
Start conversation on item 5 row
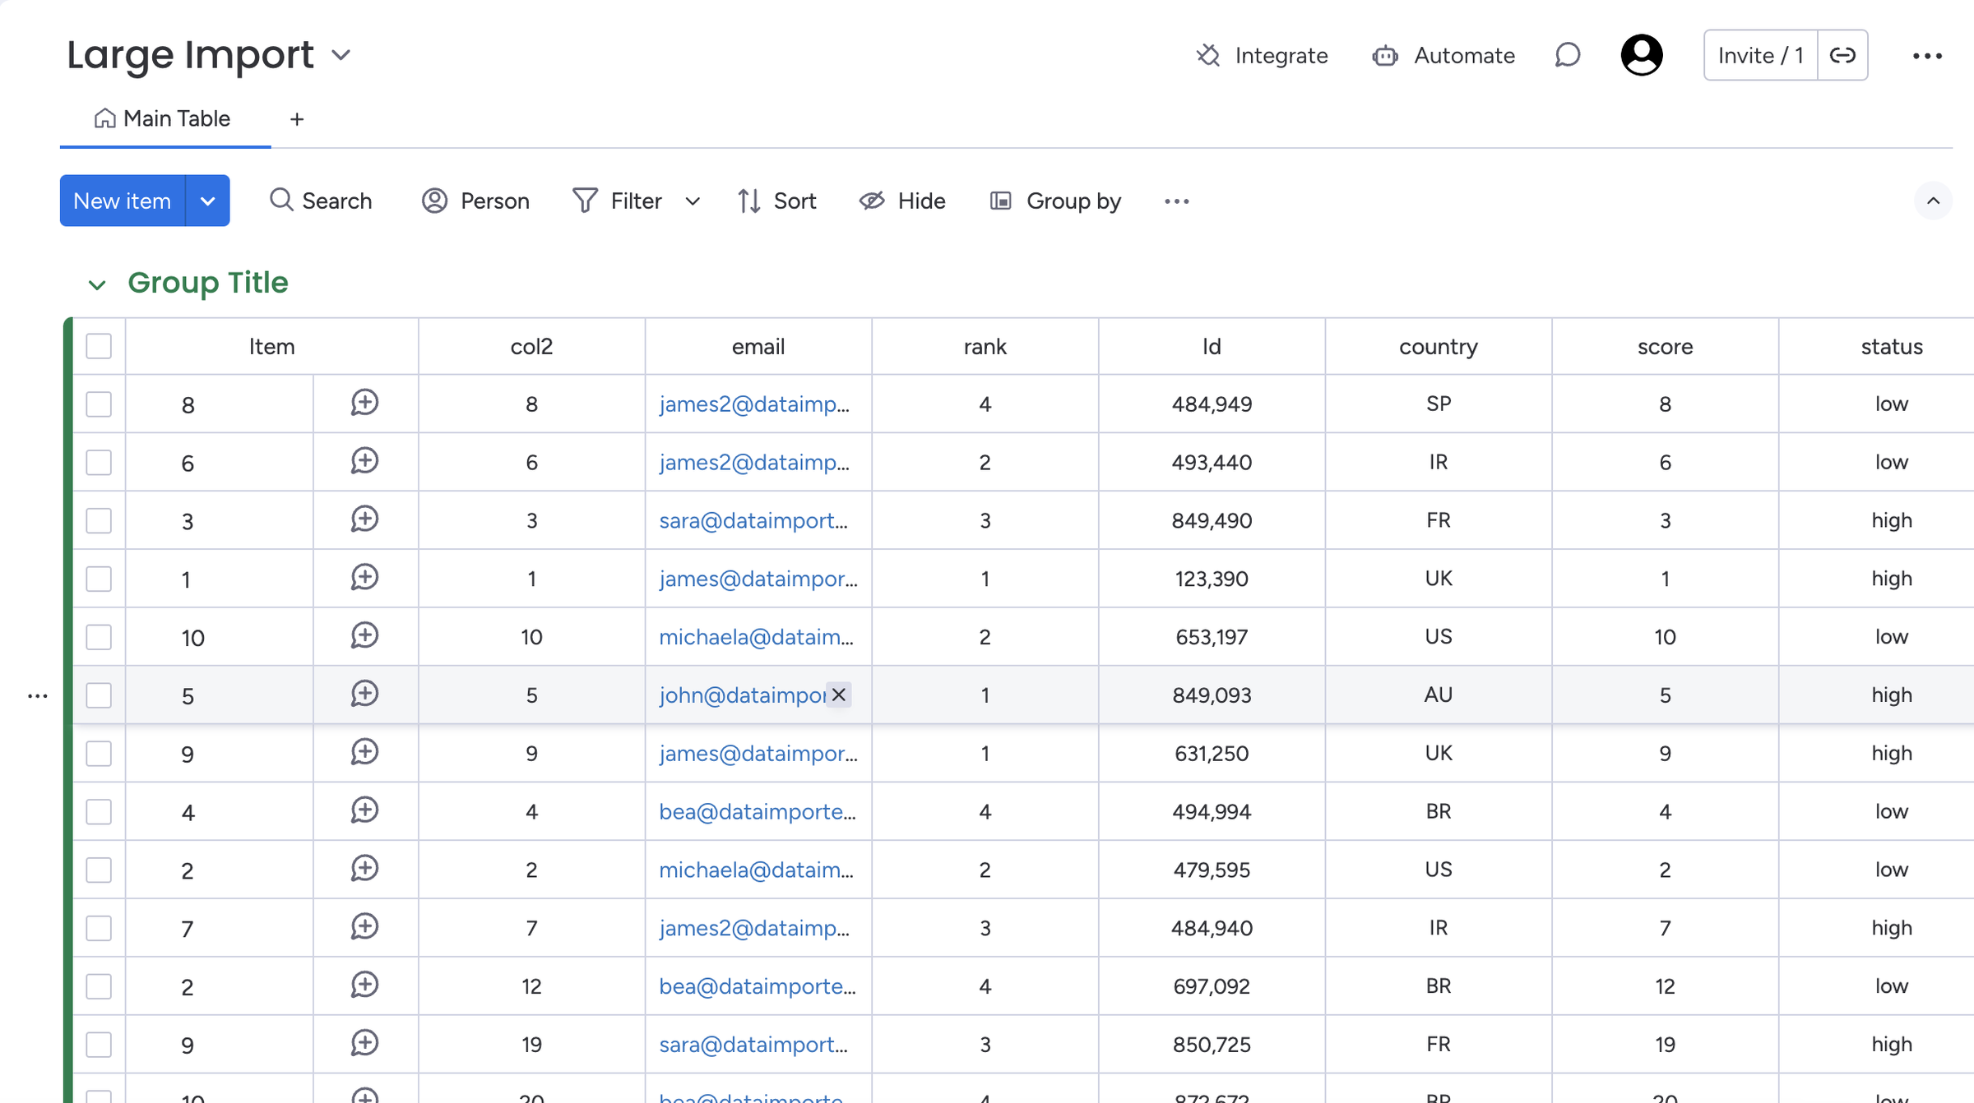tap(364, 694)
